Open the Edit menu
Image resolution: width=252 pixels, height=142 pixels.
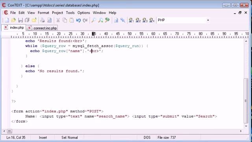21,13
